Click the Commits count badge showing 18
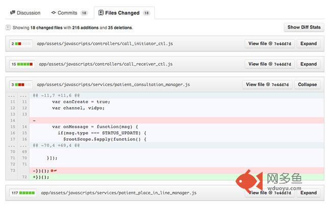 click(x=84, y=13)
